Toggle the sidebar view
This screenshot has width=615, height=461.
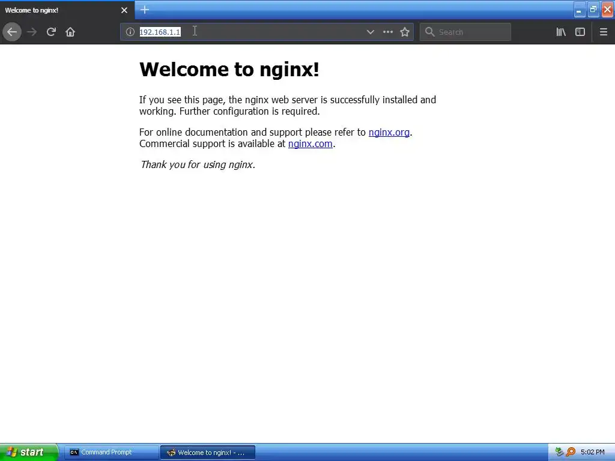580,32
